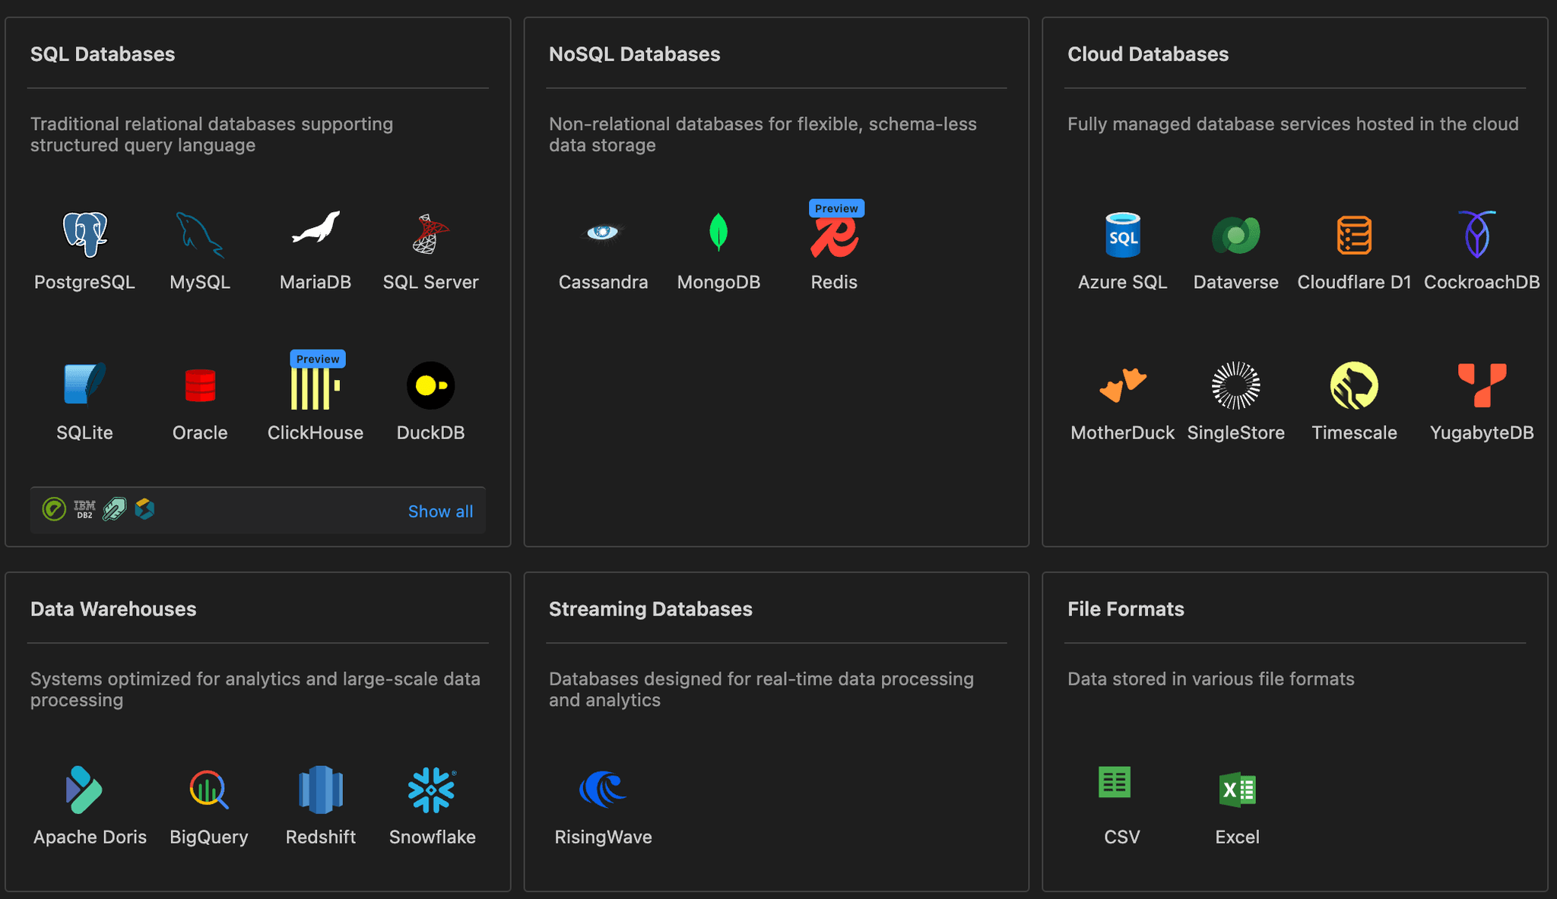Click the green circular icon beside IBM DB2
The width and height of the screenshot is (1557, 899).
[x=54, y=509]
